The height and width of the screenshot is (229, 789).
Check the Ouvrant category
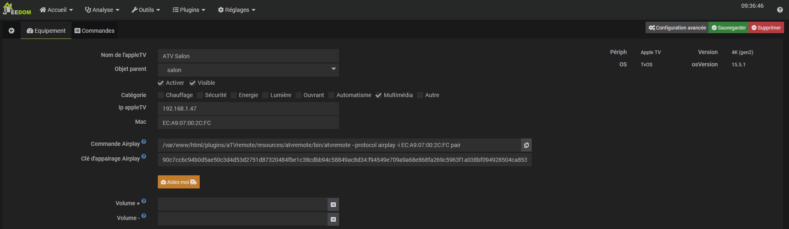coord(298,95)
